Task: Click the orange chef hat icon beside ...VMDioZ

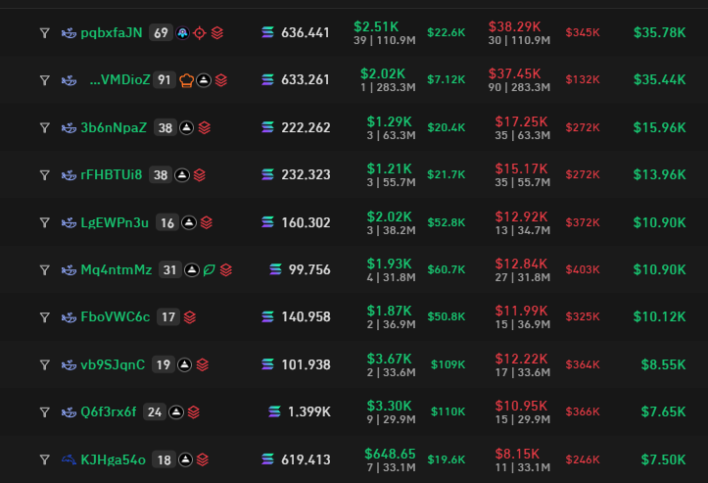Action: click(x=186, y=80)
